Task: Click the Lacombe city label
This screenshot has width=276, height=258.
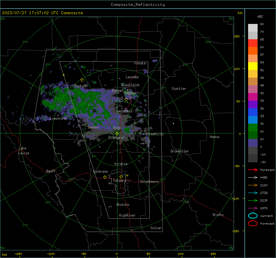Action: (x=132, y=77)
